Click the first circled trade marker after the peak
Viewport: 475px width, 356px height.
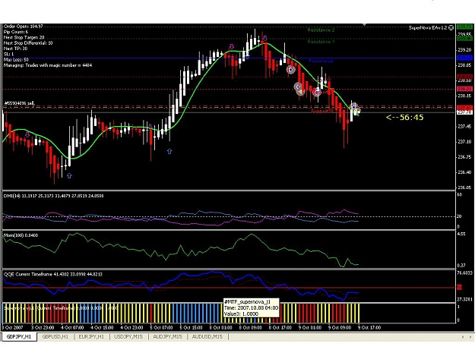(x=291, y=70)
